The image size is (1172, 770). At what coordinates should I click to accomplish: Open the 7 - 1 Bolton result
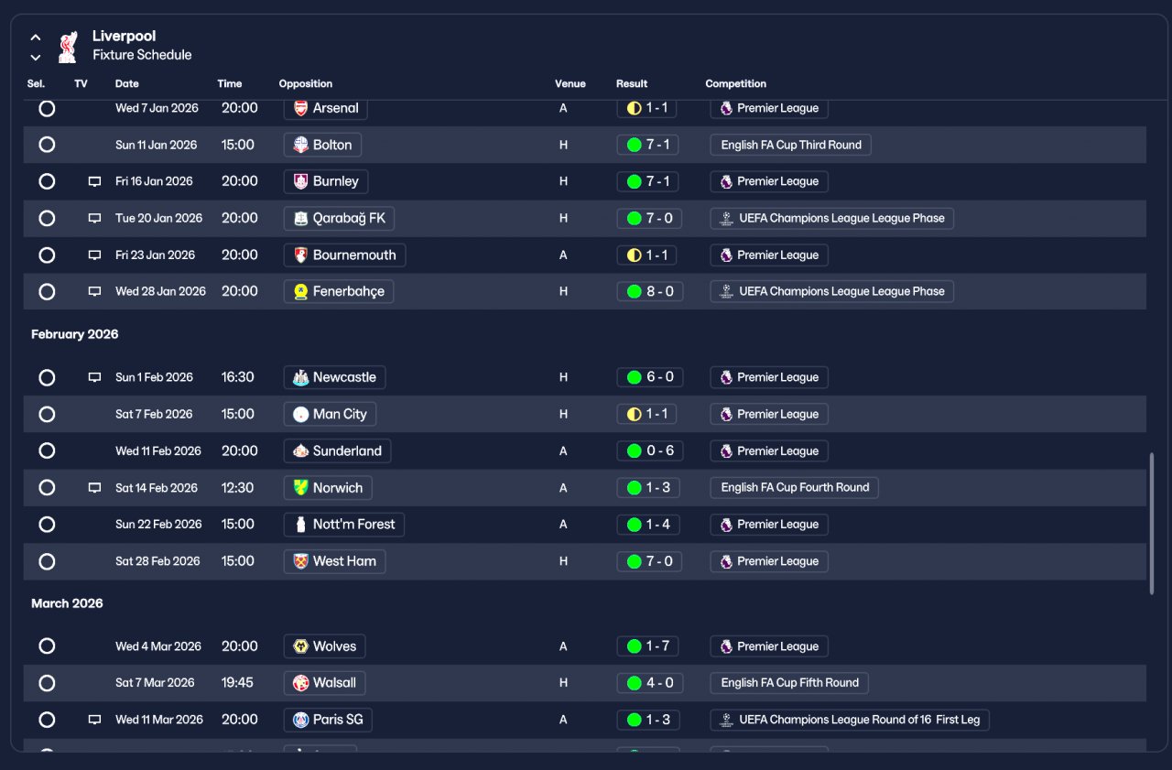tap(649, 145)
